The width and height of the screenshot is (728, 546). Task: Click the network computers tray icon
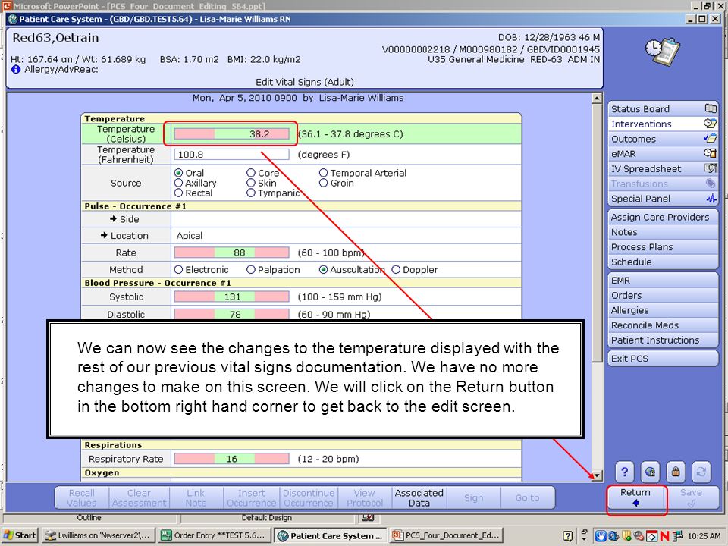tap(677, 535)
